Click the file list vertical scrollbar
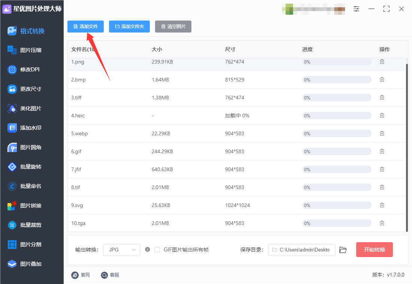 407,147
